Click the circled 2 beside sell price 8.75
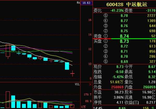Viewport: 156px width, 109px height. [106, 31]
